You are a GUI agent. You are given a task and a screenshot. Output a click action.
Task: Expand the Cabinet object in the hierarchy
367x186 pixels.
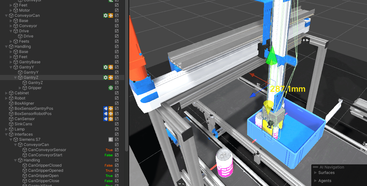[x=6, y=93]
